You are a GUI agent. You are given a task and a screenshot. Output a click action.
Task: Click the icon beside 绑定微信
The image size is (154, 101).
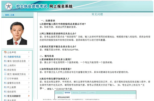(5, 70)
